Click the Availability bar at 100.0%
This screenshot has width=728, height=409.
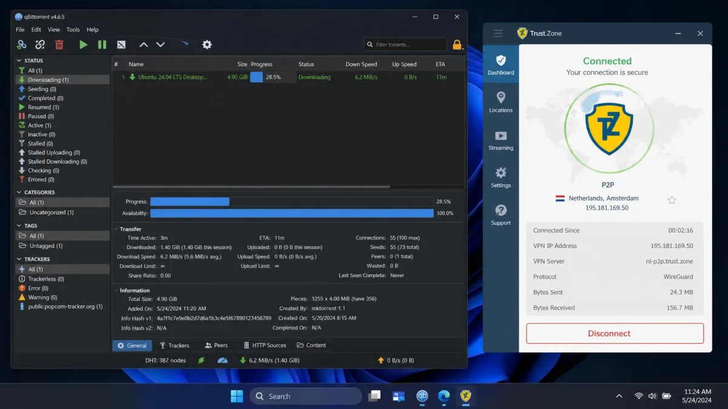pyautogui.click(x=292, y=213)
